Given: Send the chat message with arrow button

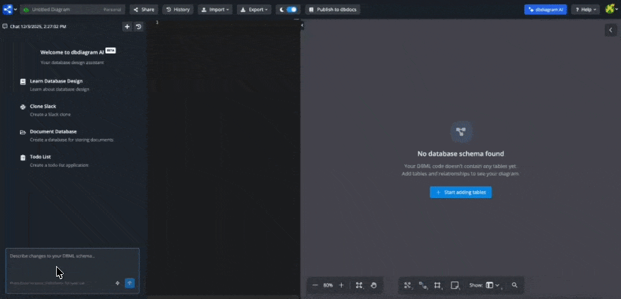Looking at the screenshot, I should [130, 283].
